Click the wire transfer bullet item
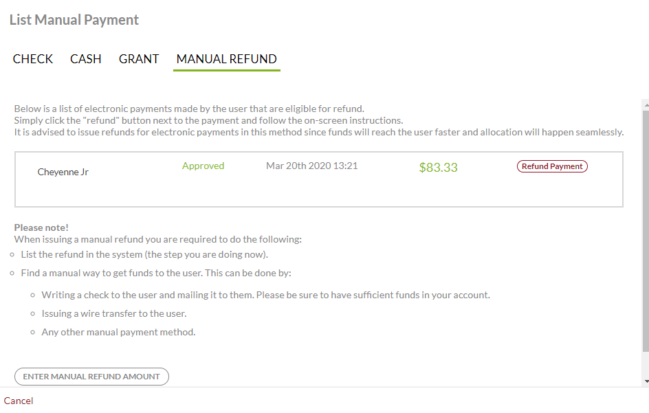The height and width of the screenshot is (413, 649). tap(114, 313)
